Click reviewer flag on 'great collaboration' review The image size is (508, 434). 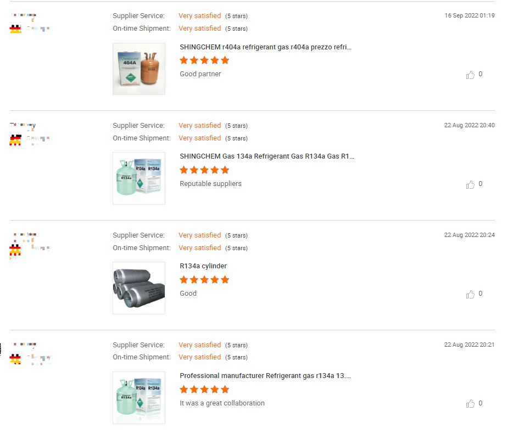[x=15, y=359]
